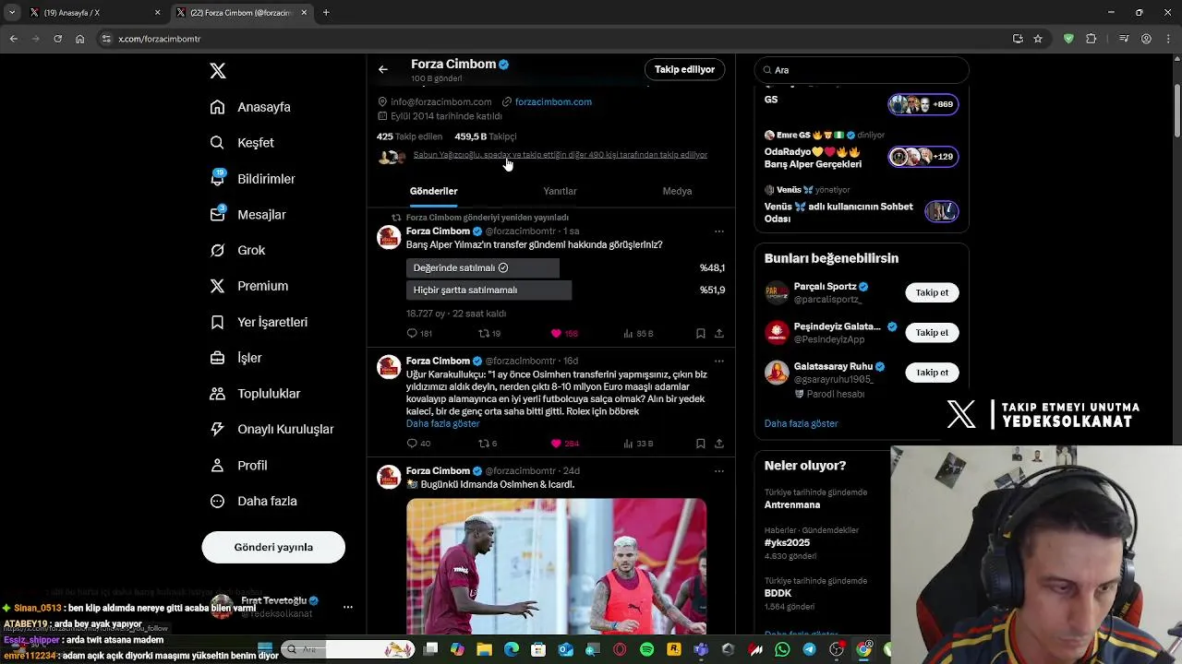Screen dimensions: 1182x664
Task: Click the Ara search field
Action: 862,70
